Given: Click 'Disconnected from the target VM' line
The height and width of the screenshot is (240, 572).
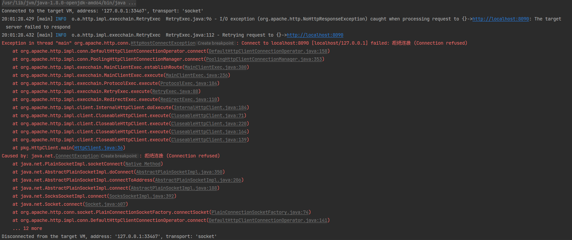Looking at the screenshot, I should tap(109, 236).
